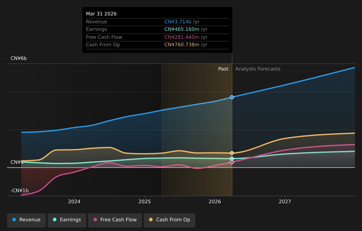Select the pink Free Cash Flow data point
The height and width of the screenshot is (231, 362).
click(232, 162)
